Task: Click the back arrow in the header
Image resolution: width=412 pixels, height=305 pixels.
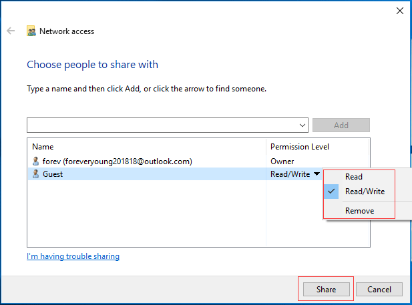Action: [x=11, y=31]
